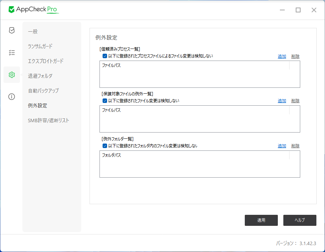The image size is (325, 252).
Task: Open the protection status shield icon
Action: point(11,30)
